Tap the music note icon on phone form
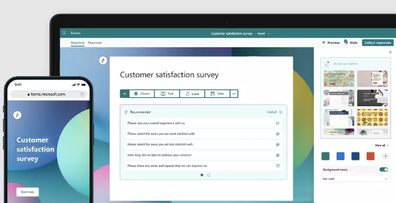This screenshot has height=203, width=396. (x=17, y=115)
